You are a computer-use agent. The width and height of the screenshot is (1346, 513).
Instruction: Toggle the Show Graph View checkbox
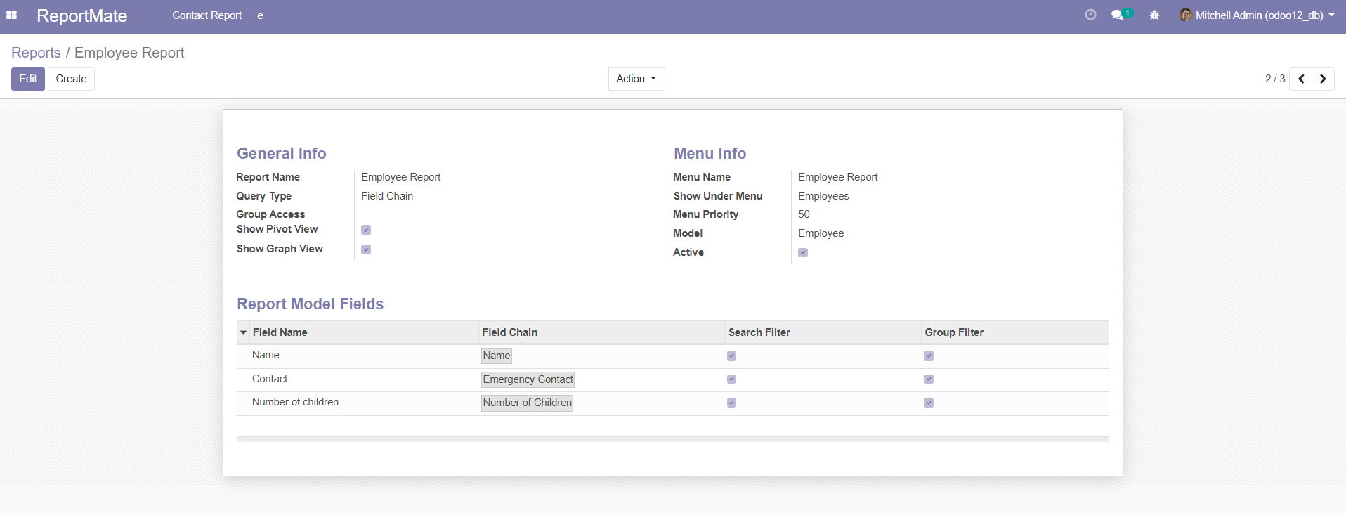click(366, 249)
